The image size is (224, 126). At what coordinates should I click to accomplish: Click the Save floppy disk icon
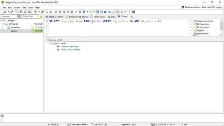click(x=97, y=12)
